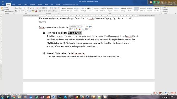Apply the Quote style
The image size is (177, 99).
point(130,9)
